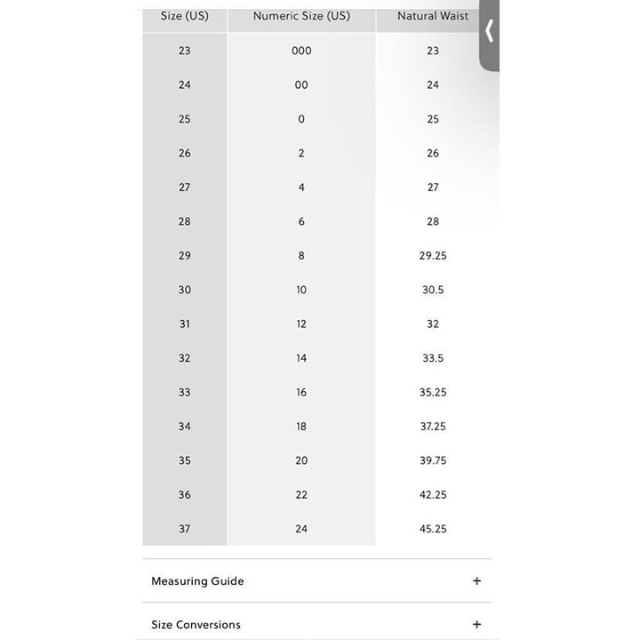Select numeric size 10 cell
The width and height of the screenshot is (640, 640).
(301, 290)
